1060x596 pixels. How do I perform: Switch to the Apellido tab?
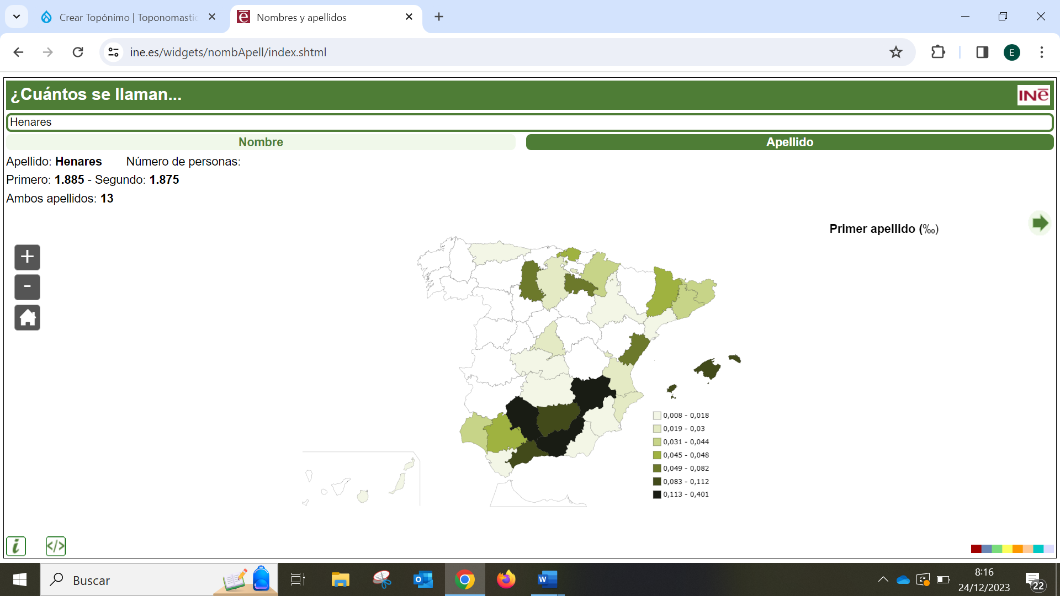(x=789, y=142)
